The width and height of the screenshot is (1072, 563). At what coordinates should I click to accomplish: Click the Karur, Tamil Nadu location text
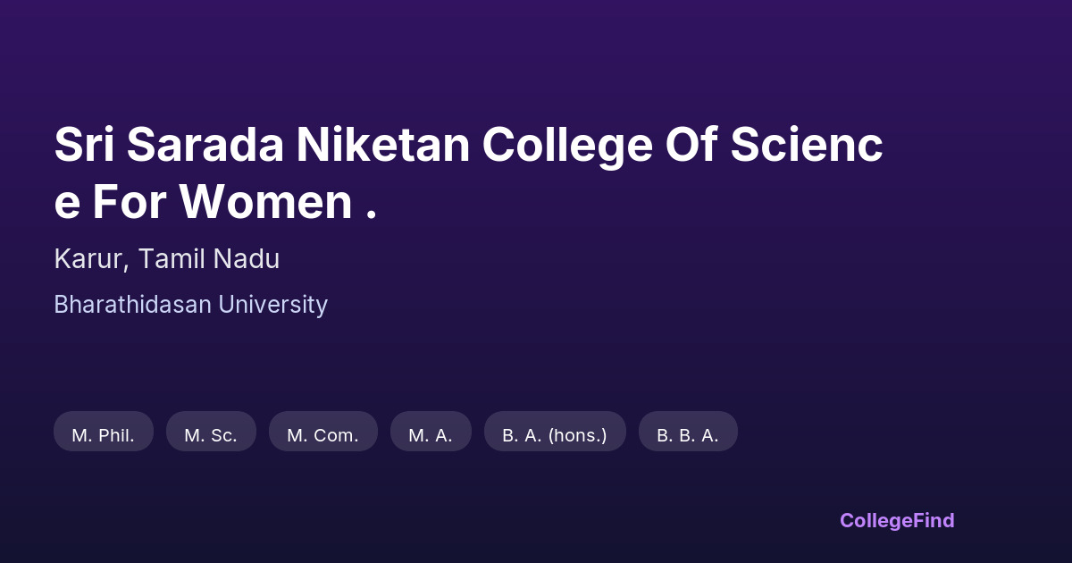166,259
